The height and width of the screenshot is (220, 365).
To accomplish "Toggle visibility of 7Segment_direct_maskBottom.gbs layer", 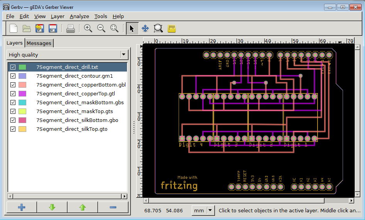I will point(13,102).
